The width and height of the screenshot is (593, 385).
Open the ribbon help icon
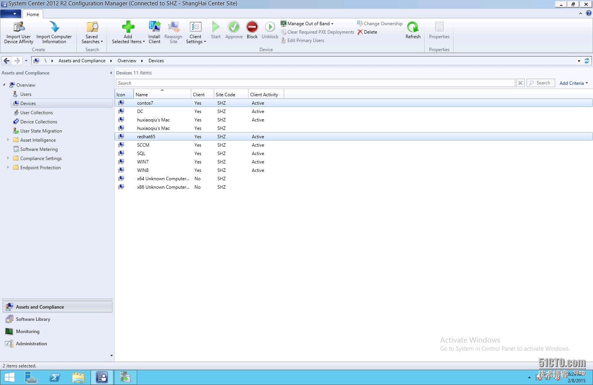point(589,13)
